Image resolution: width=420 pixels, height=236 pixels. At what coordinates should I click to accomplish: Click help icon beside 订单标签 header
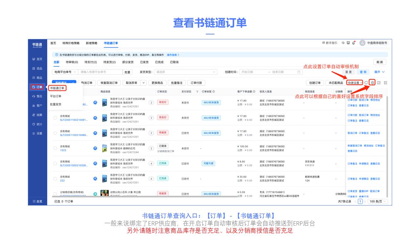point(214,91)
